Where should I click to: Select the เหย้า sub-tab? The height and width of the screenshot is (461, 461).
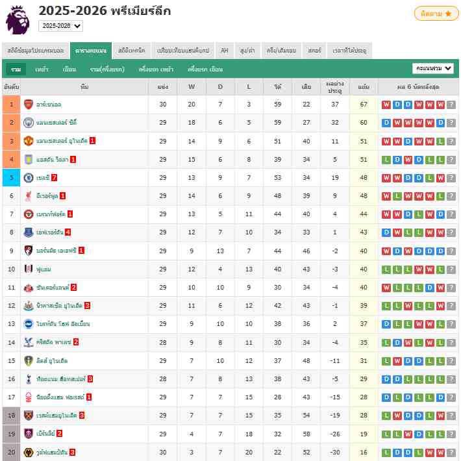click(x=42, y=69)
